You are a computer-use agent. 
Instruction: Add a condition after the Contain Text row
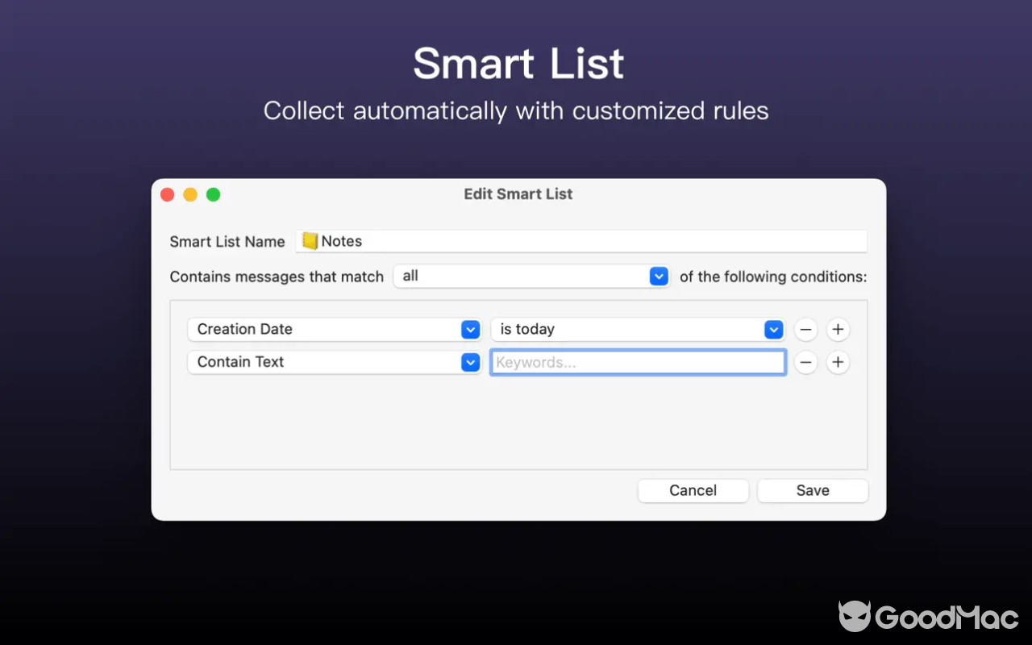pyautogui.click(x=838, y=363)
